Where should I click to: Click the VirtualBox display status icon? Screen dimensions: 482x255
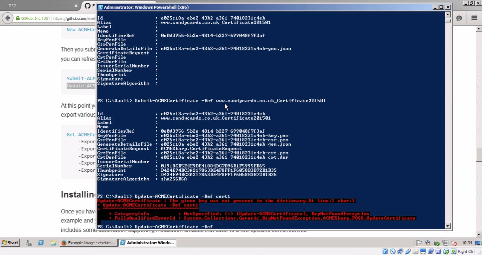tap(423, 251)
